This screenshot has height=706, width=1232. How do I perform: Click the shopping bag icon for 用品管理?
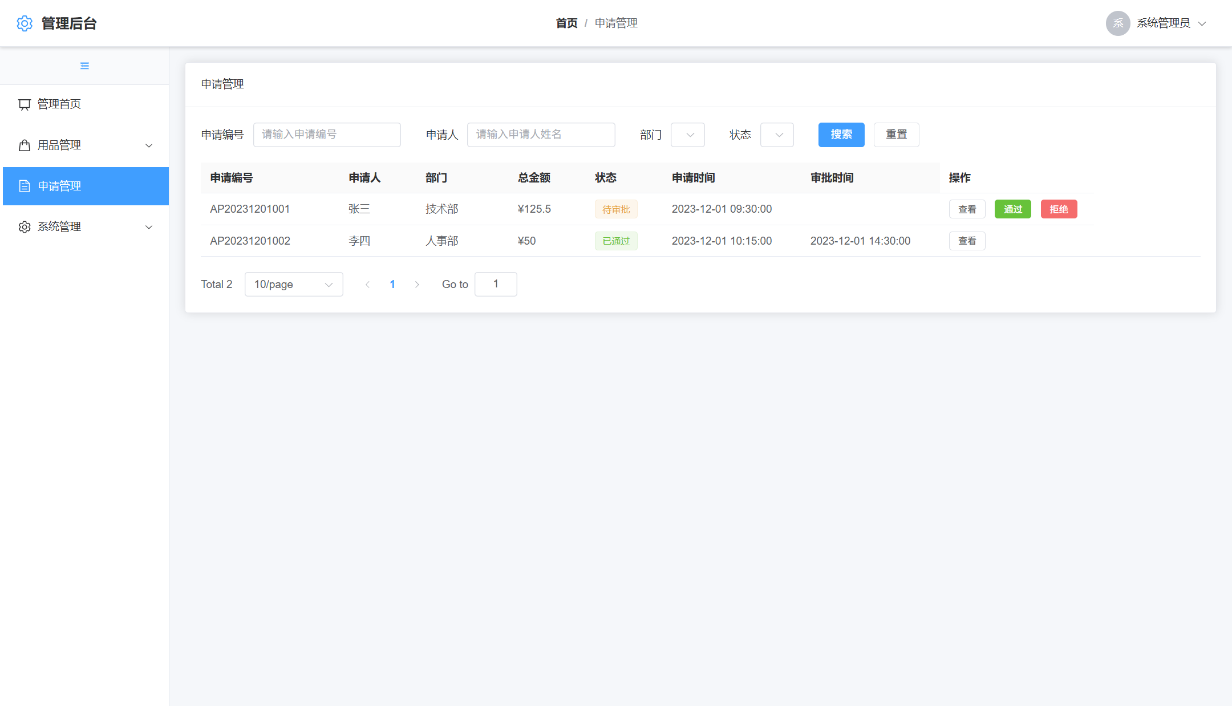(25, 145)
